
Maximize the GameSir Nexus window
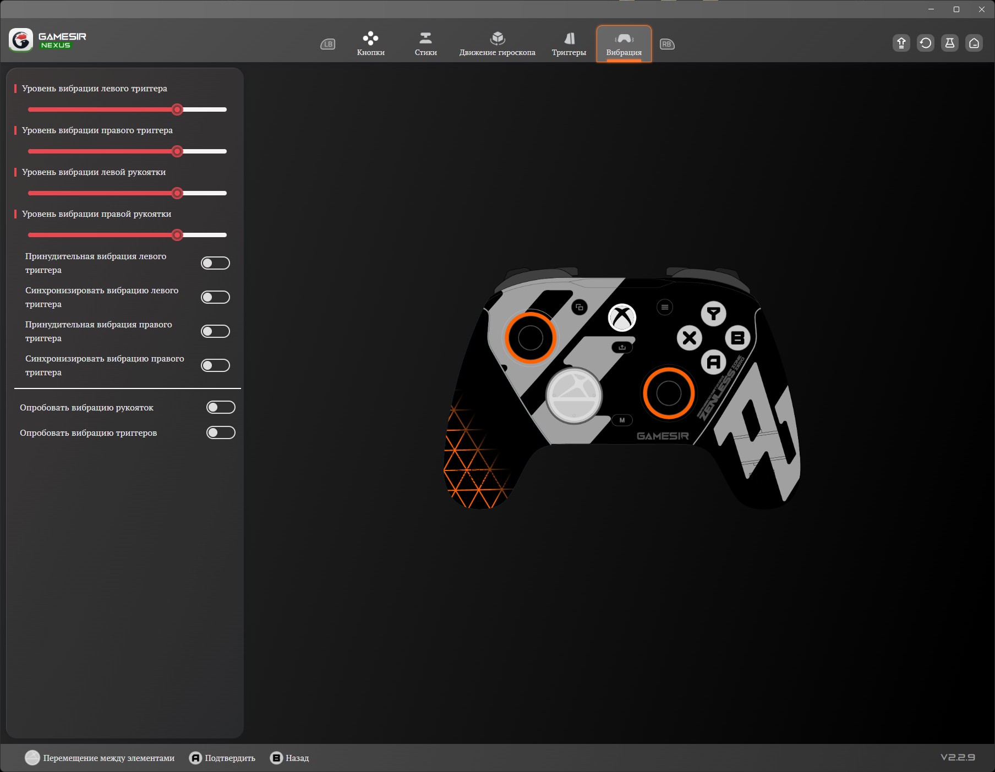(956, 9)
